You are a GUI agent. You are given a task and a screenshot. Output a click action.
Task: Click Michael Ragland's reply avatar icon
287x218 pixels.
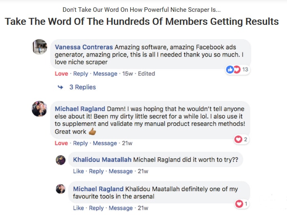pos(61,189)
